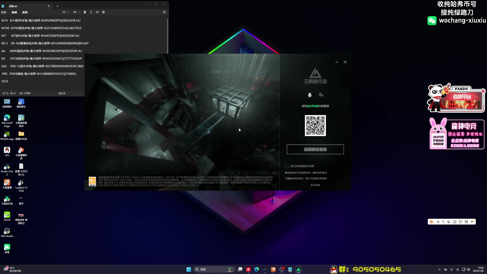
Task: Open Studio One 5 desktop icon
Action: click(x=7, y=170)
